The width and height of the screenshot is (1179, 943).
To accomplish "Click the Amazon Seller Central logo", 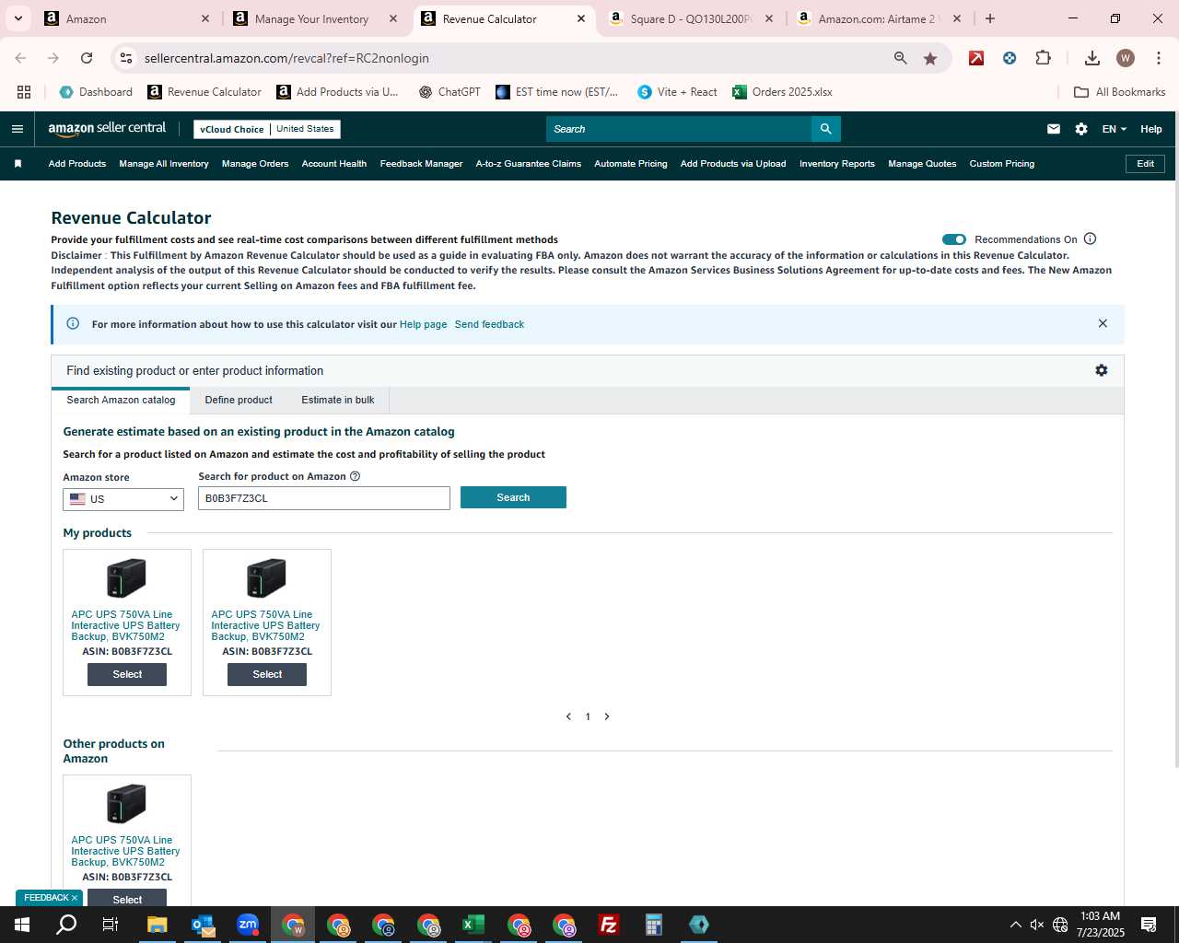I will [107, 129].
